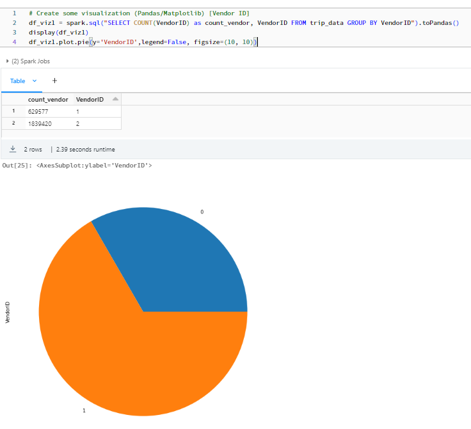
Task: Click the pie label 0
Action: pyautogui.click(x=202, y=212)
